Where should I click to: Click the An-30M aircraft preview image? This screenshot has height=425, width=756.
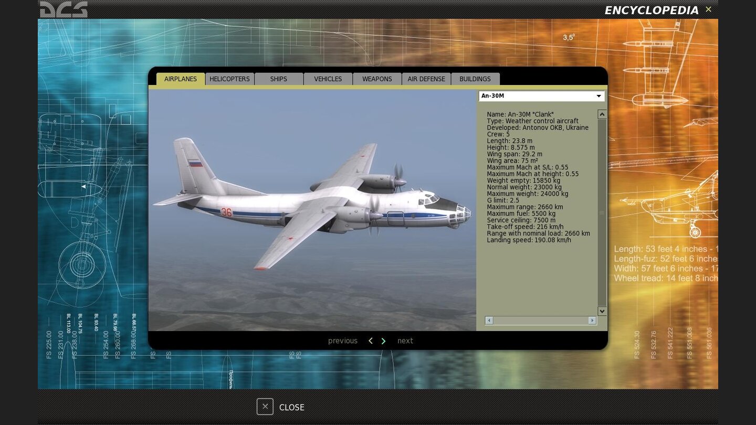(312, 210)
